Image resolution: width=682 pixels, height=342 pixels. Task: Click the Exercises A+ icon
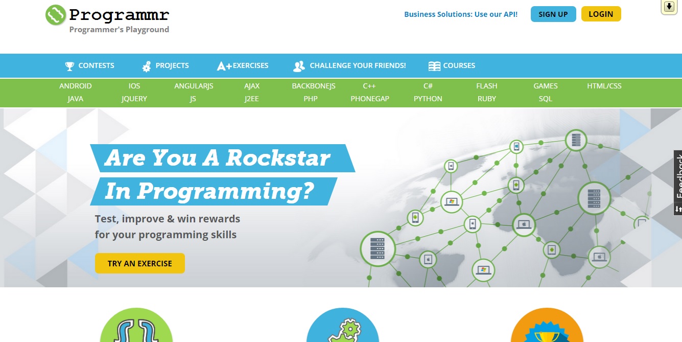(x=224, y=66)
